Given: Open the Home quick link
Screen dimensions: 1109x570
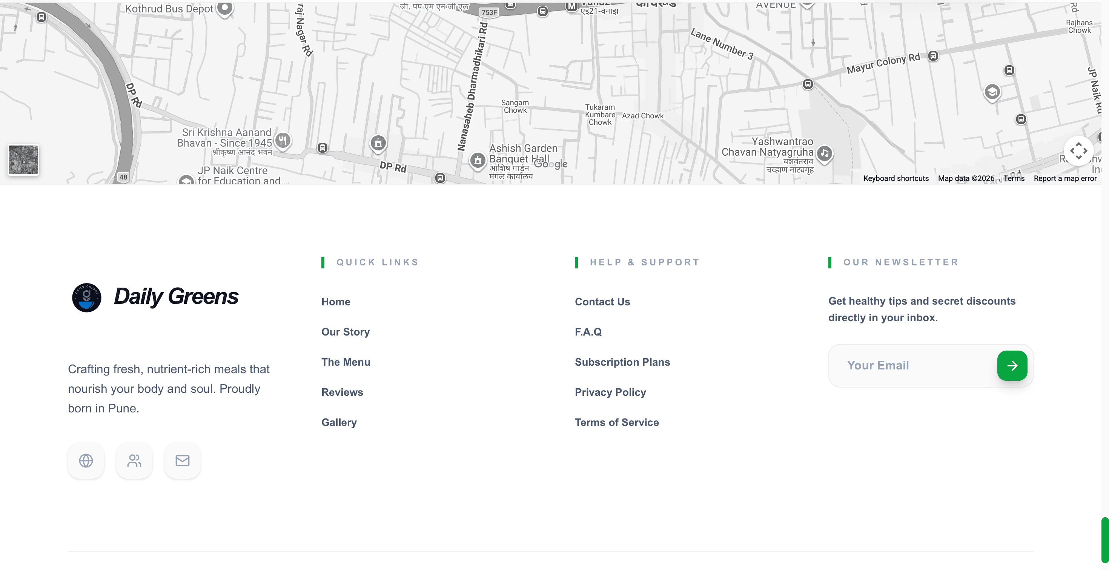Looking at the screenshot, I should (336, 302).
